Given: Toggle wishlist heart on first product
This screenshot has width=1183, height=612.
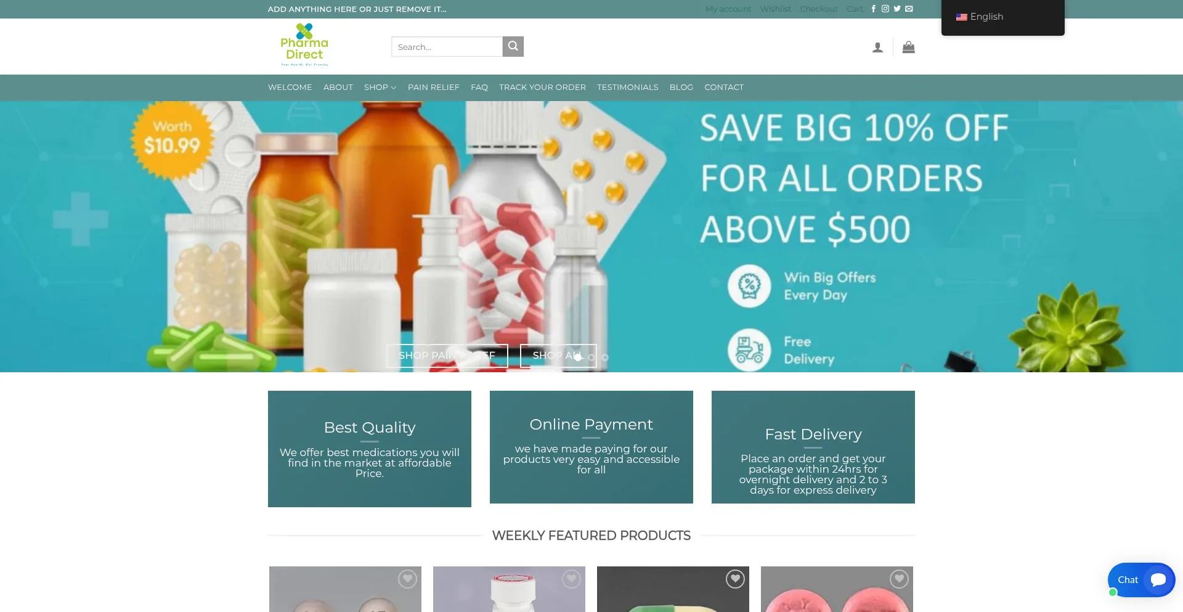Looking at the screenshot, I should 407,579.
